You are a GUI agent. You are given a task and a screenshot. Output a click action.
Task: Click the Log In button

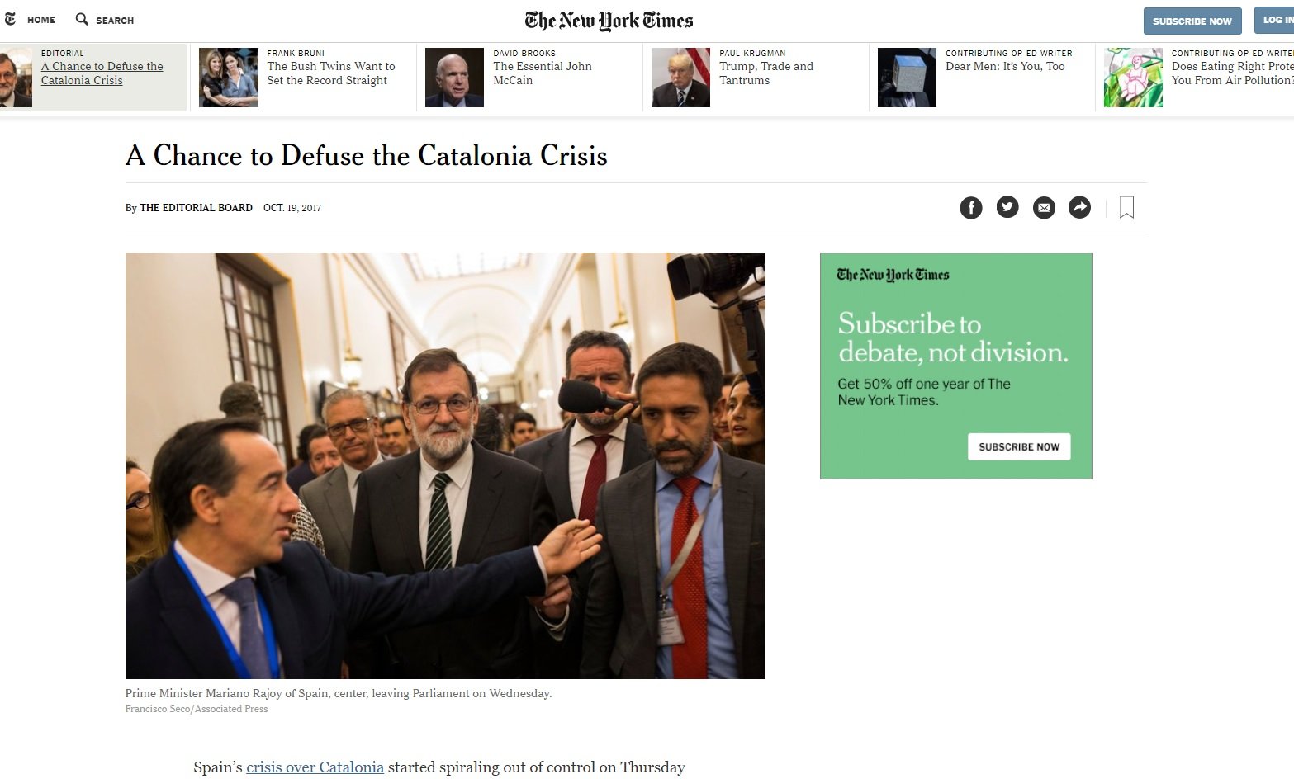1275,21
